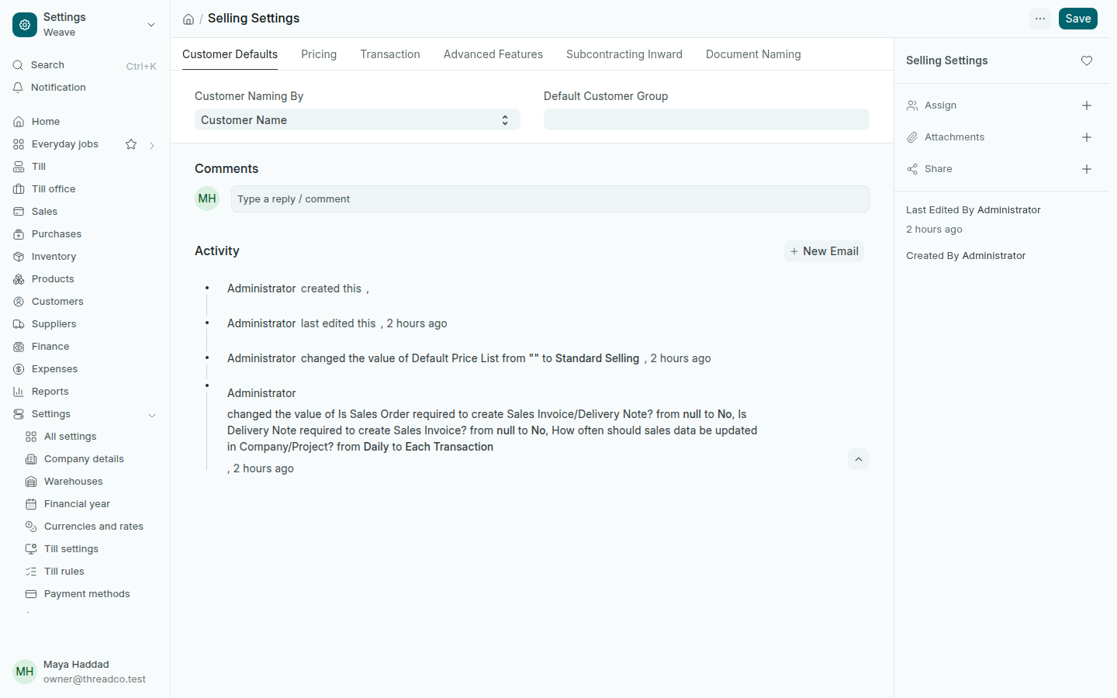The width and height of the screenshot is (1117, 698).
Task: Open Payment methods settings
Action: point(91,594)
